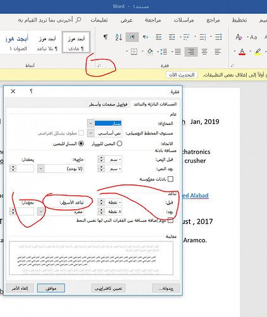Select right-to-left (اليمين لليسار) radio button
This screenshot has height=317, width=267.
pyautogui.click(x=120, y=144)
